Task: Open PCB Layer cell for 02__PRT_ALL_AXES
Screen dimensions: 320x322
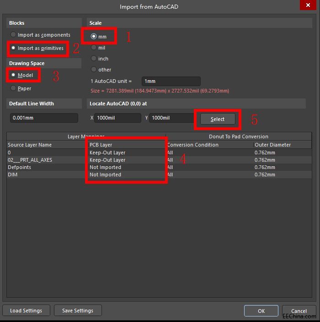Action: click(x=127, y=160)
